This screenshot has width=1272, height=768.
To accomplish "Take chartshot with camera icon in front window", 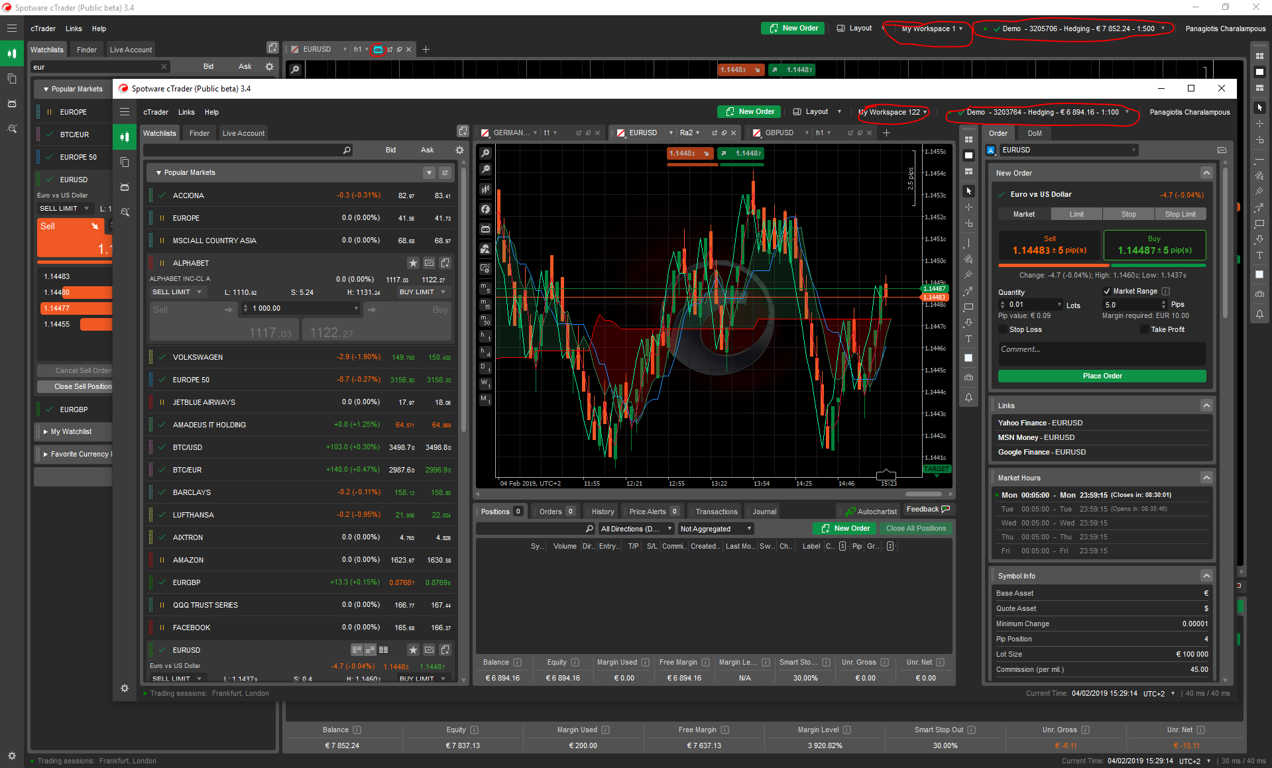I will pos(968,378).
